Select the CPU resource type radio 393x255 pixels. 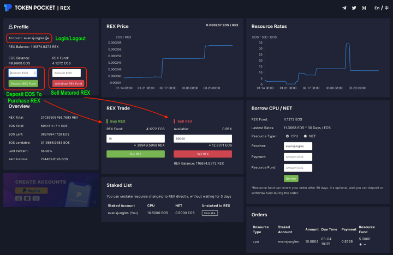287,136
